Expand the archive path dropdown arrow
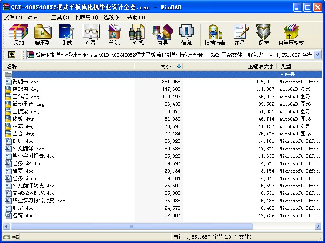The width and height of the screenshot is (325, 243). click(x=318, y=55)
